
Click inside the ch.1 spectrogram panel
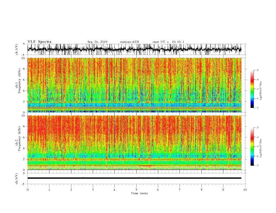coord(135,85)
